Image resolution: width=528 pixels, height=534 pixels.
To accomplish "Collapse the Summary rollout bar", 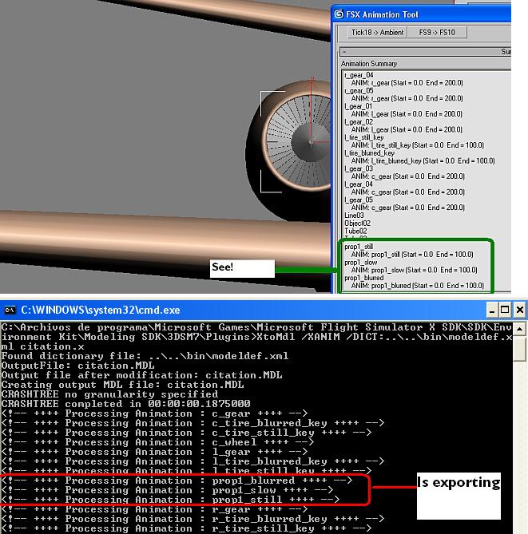I will [x=425, y=52].
